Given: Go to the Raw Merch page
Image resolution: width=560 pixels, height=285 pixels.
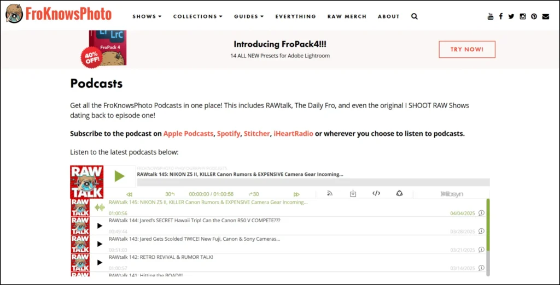Looking at the screenshot, I should pyautogui.click(x=347, y=16).
